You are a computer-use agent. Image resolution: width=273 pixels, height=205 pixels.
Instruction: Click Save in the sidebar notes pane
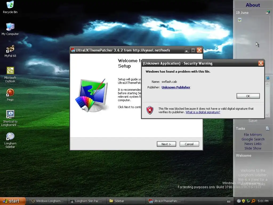click(253, 121)
